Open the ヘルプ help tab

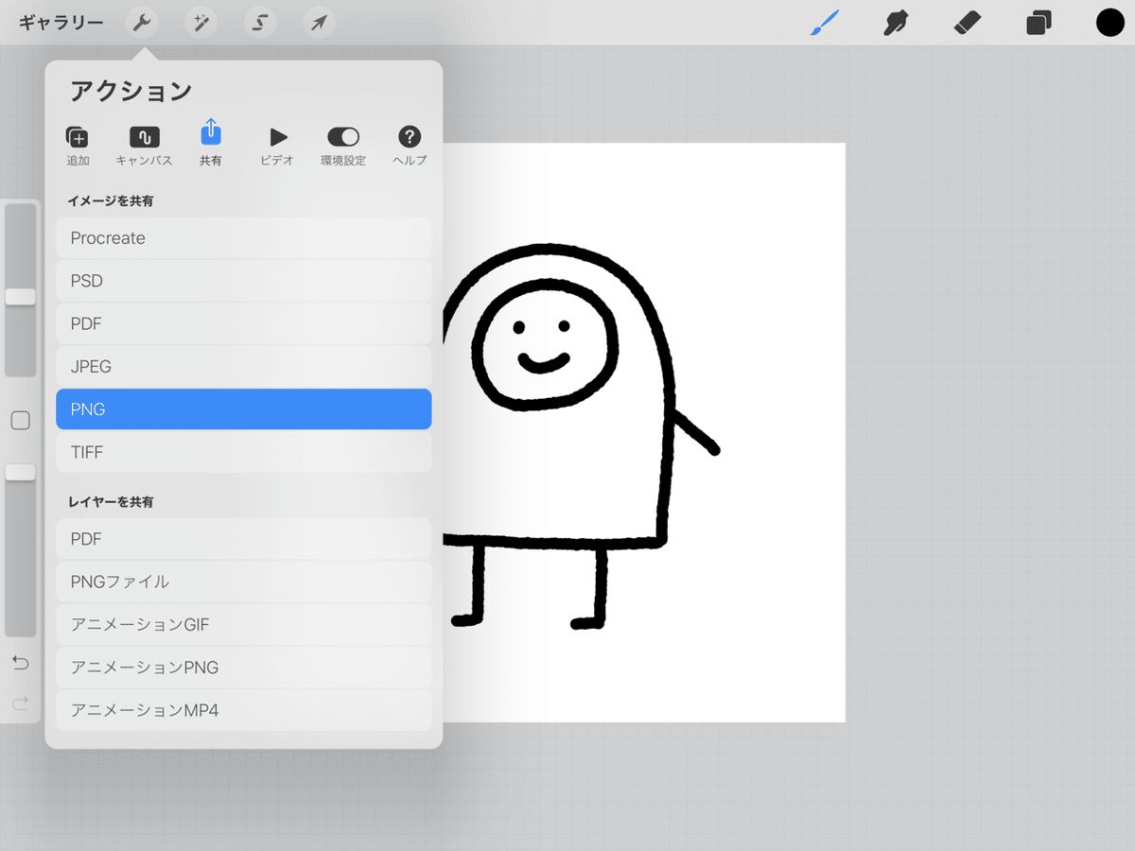tap(410, 146)
